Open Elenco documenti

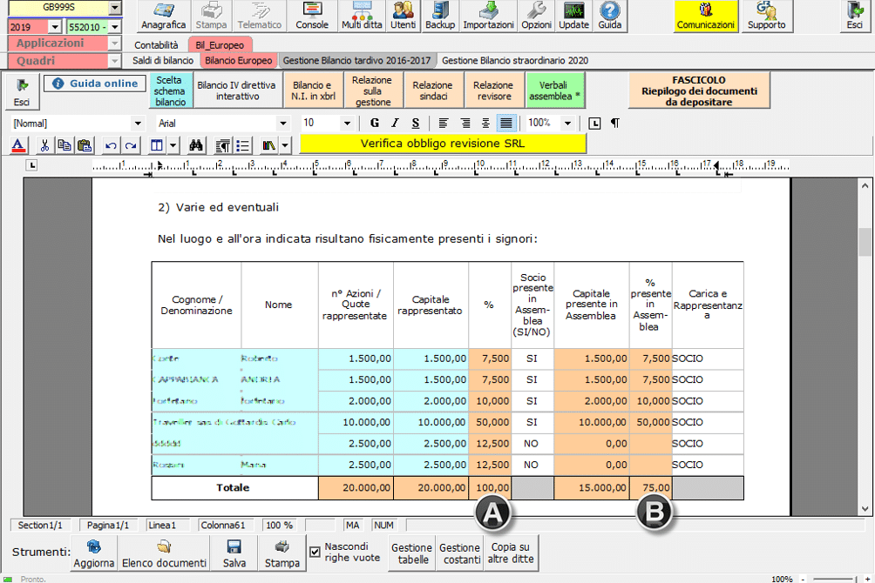164,553
